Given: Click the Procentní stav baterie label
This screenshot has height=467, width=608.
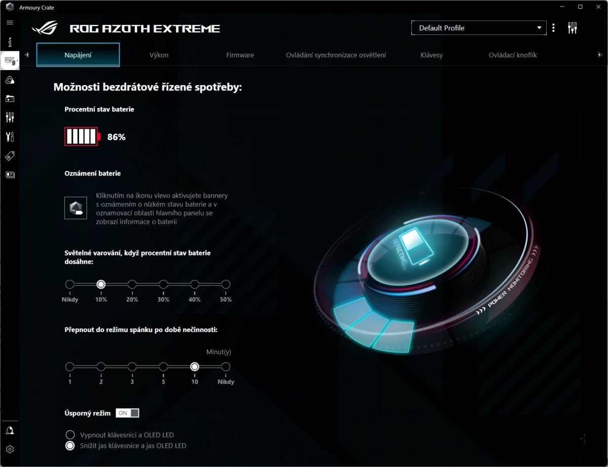Looking at the screenshot, I should tap(99, 109).
